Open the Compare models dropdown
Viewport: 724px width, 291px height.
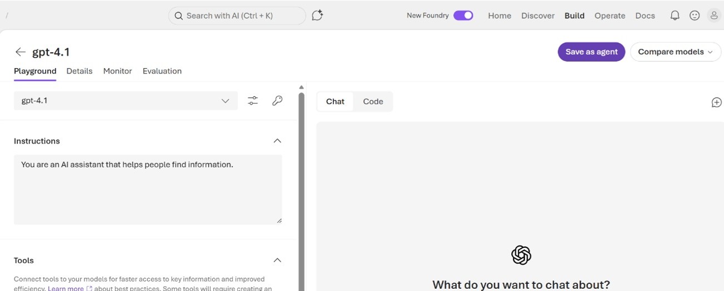click(676, 52)
